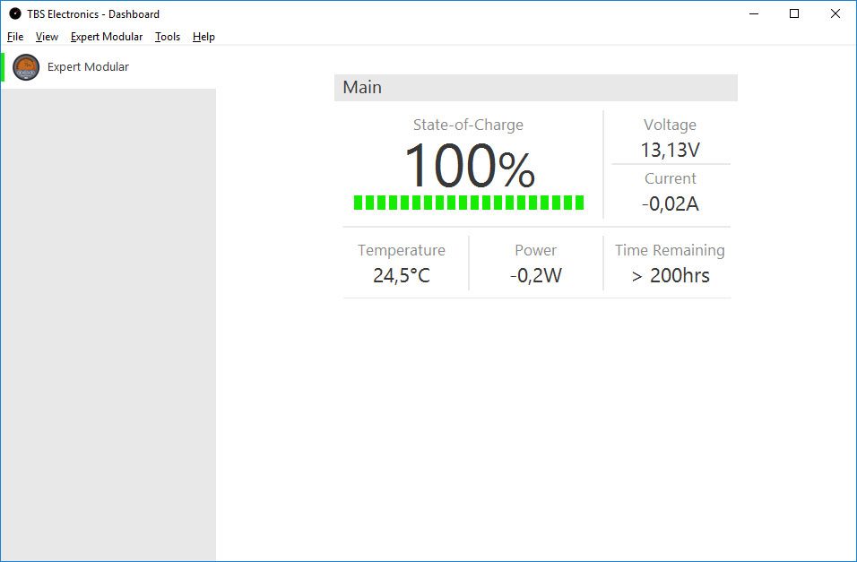Open the Expert Modular menu
The width and height of the screenshot is (857, 562).
107,37
